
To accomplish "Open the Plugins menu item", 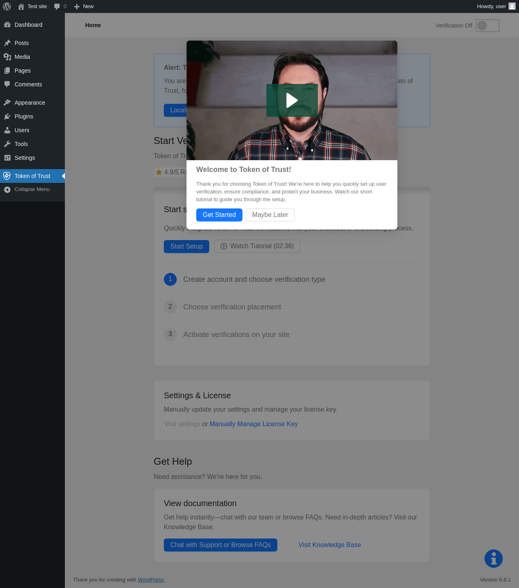I will pos(32,116).
